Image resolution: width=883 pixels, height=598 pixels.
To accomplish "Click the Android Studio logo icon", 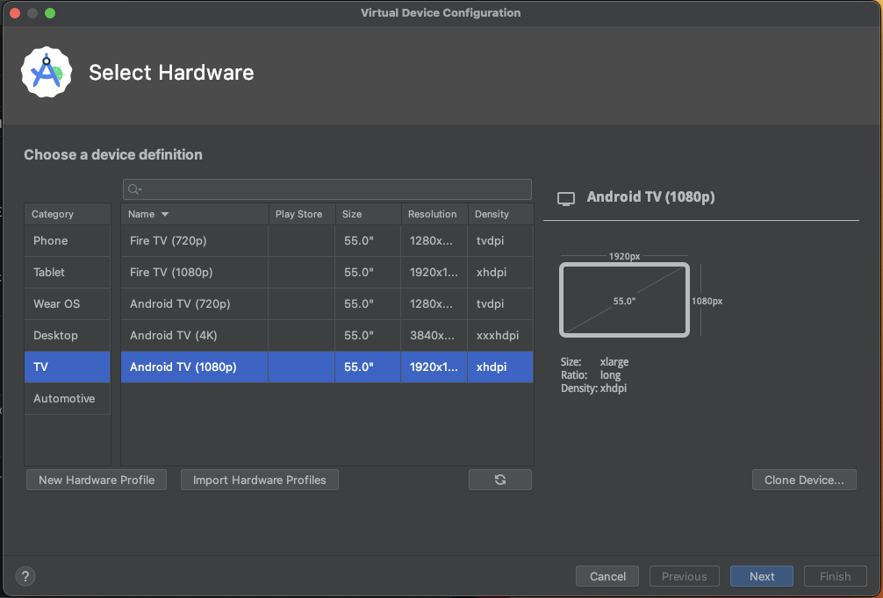I will (47, 73).
